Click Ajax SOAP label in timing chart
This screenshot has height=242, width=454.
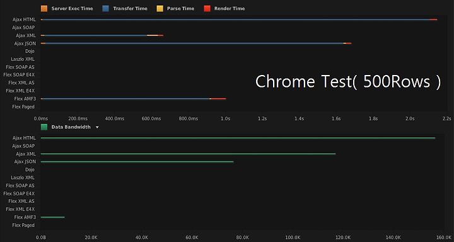click(23, 28)
